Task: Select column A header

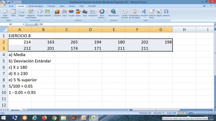Action: (x=20, y=30)
